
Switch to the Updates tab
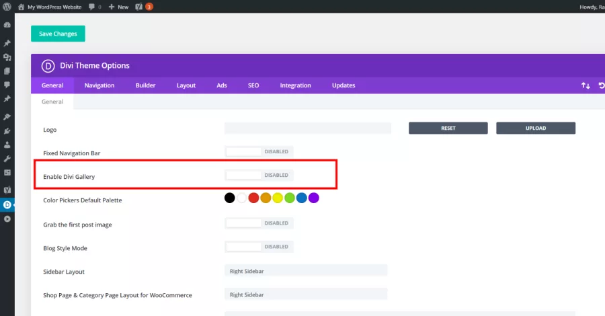coord(344,85)
